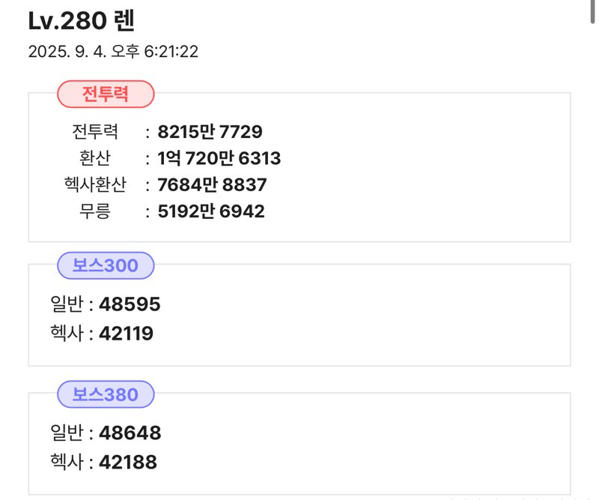This screenshot has height=500, width=599.
Task: Click 보스300 일반 score 48595
Action: pyautogui.click(x=130, y=304)
